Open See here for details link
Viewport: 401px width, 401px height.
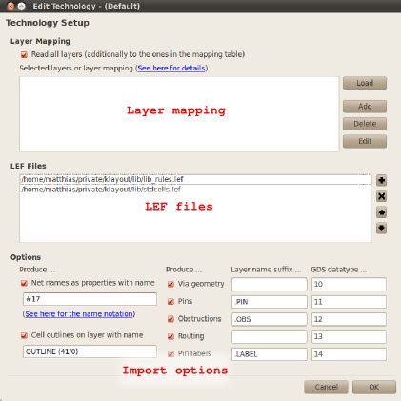[x=171, y=68]
